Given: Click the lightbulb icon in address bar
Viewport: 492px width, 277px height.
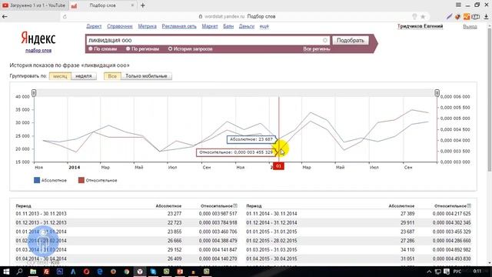Looking at the screenshot, I should click(414, 17).
